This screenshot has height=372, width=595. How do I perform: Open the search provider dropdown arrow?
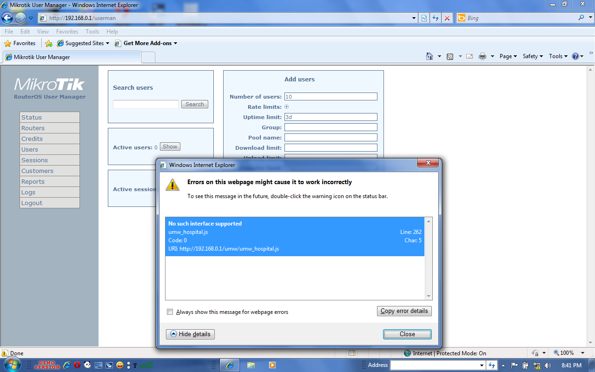590,18
